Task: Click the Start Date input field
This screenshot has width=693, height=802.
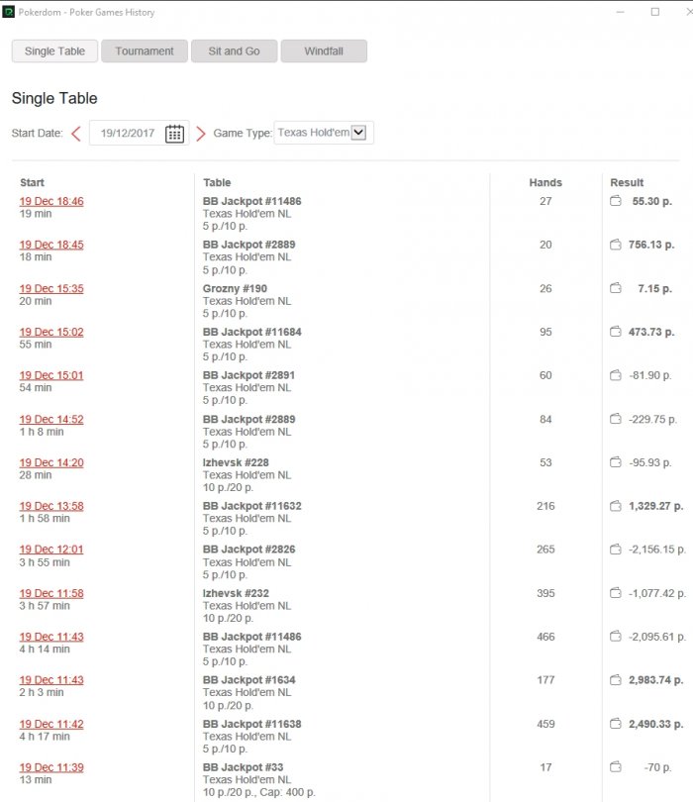Action: (x=127, y=134)
